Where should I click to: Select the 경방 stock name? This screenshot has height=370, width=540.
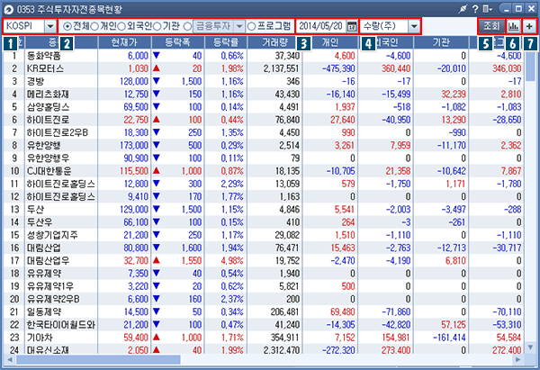[x=35, y=81]
